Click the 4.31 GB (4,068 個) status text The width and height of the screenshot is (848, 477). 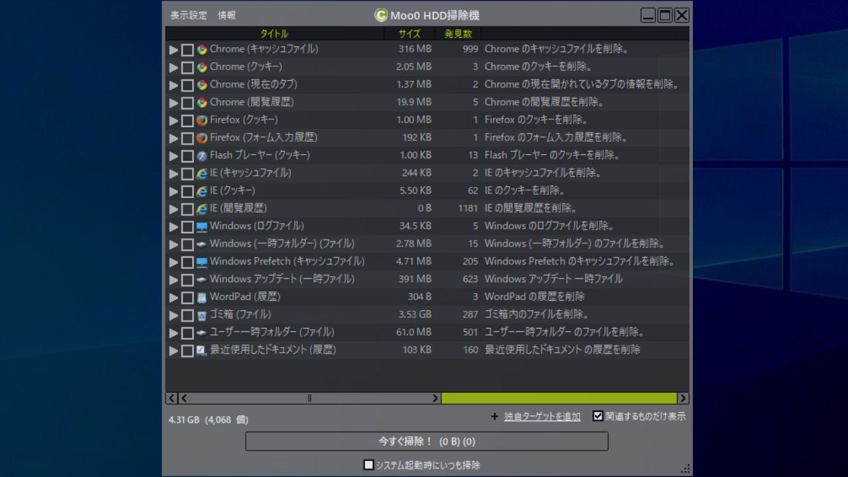pyautogui.click(x=209, y=419)
